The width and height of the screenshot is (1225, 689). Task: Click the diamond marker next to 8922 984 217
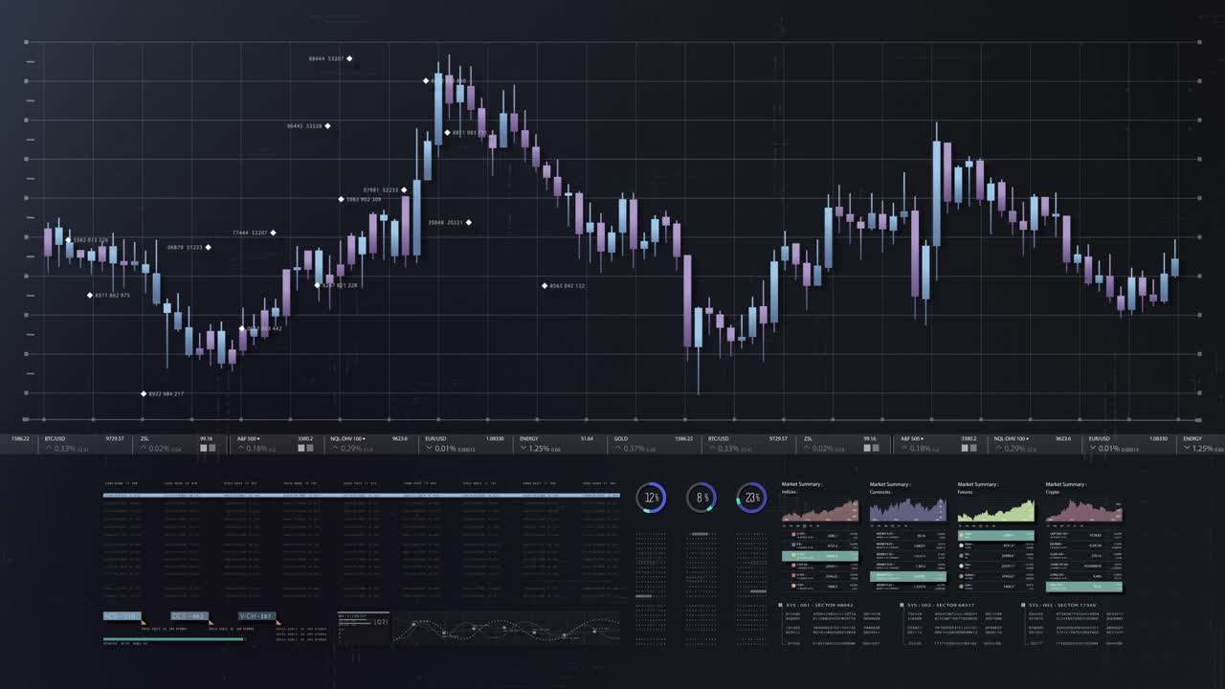[x=144, y=393]
